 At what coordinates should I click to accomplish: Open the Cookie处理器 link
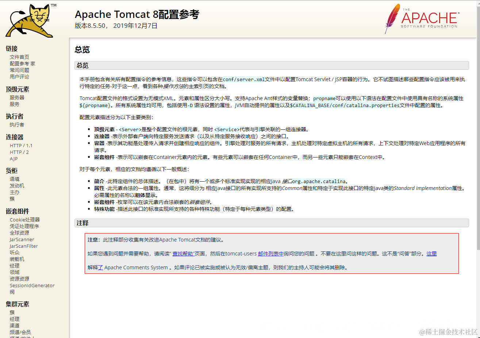(25, 220)
